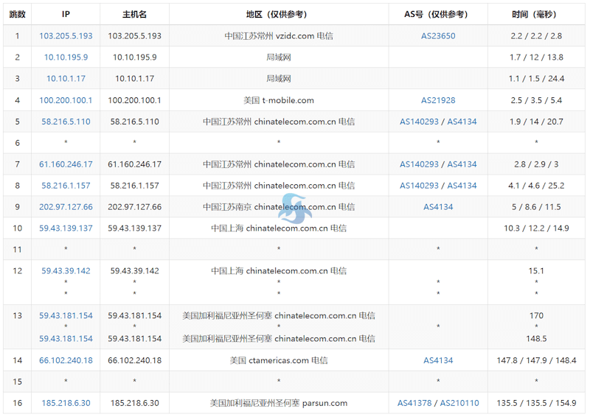This screenshot has width=590, height=417.
Task: Select hostname cell 185.218.6.30
Action: tap(134, 403)
